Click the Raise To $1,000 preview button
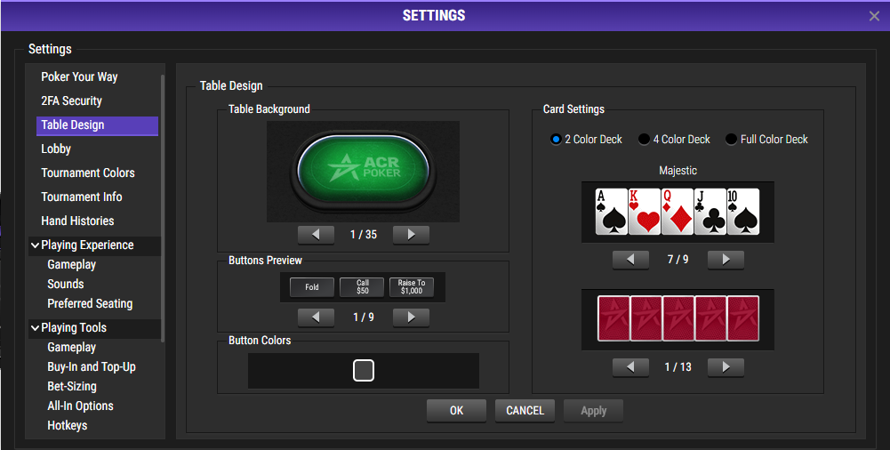Screen dimensions: 890x450 coord(412,287)
